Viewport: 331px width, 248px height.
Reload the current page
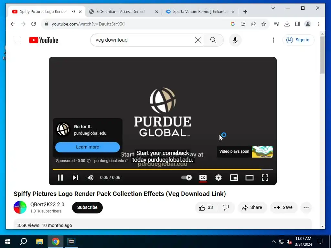(x=34, y=24)
